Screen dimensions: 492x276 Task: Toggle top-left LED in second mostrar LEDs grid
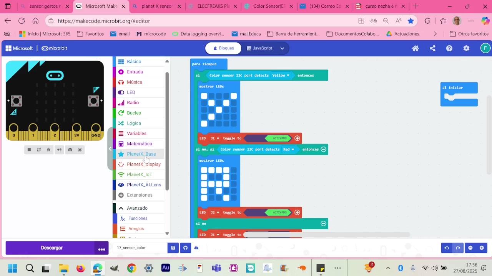pos(204,170)
